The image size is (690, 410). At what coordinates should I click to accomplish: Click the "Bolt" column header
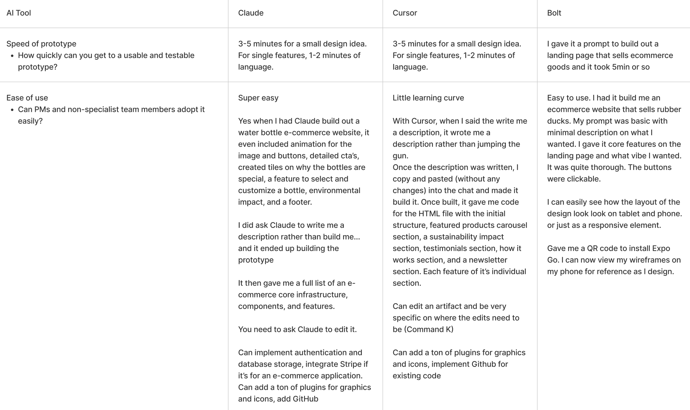tap(554, 13)
